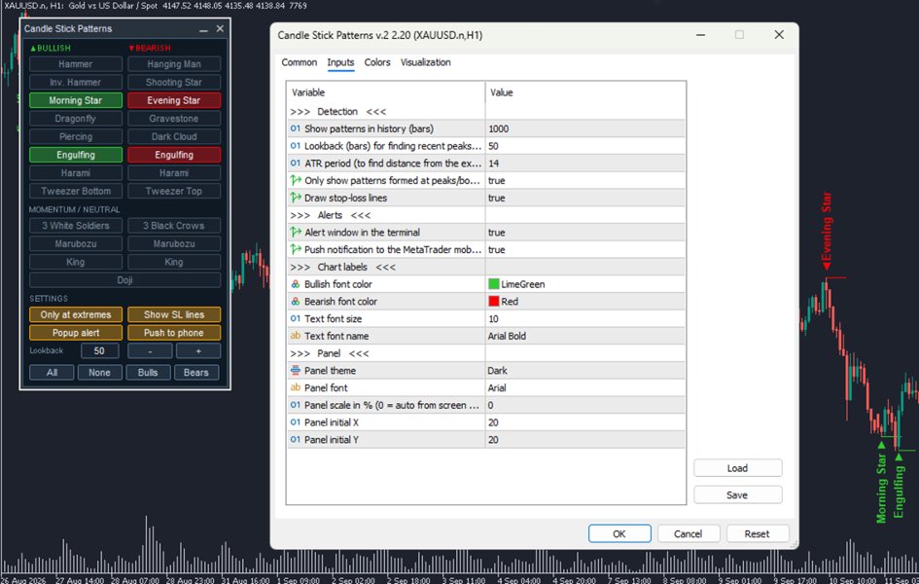Click color icon beside Bearish font color
919x584 pixels.
point(296,302)
